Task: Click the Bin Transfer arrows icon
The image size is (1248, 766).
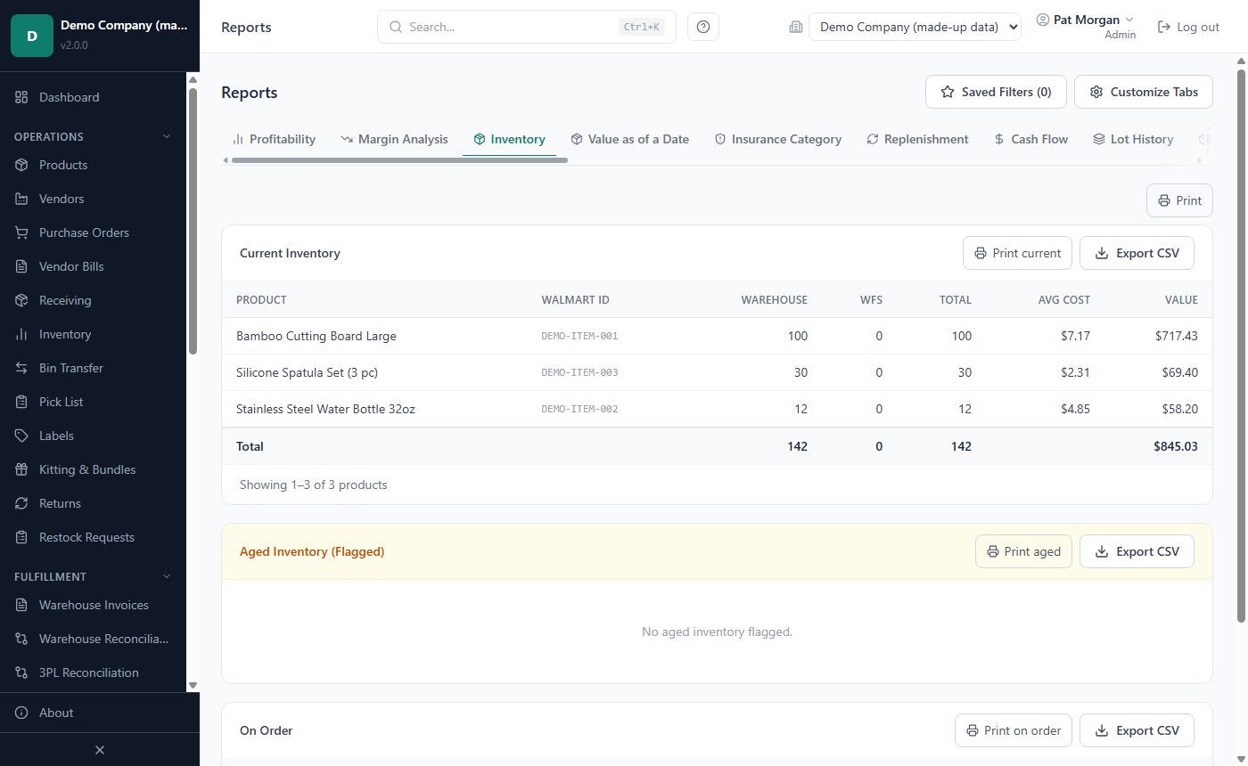Action: [21, 368]
